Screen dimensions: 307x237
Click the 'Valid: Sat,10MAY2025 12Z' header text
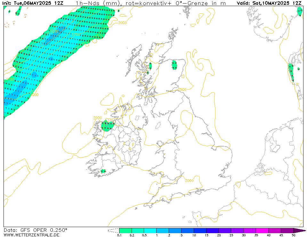tap(269, 3)
